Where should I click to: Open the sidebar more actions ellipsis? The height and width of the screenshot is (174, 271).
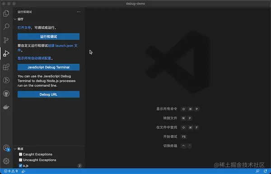click(79, 12)
